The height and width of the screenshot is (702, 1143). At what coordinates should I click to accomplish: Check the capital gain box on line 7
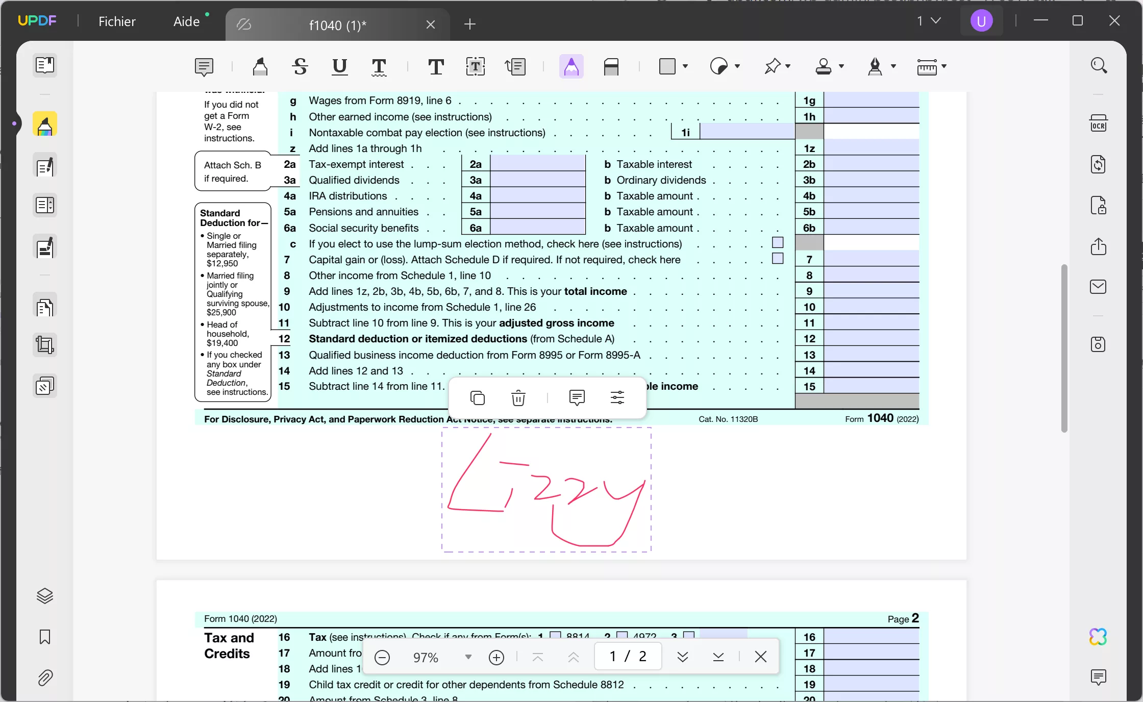777,259
